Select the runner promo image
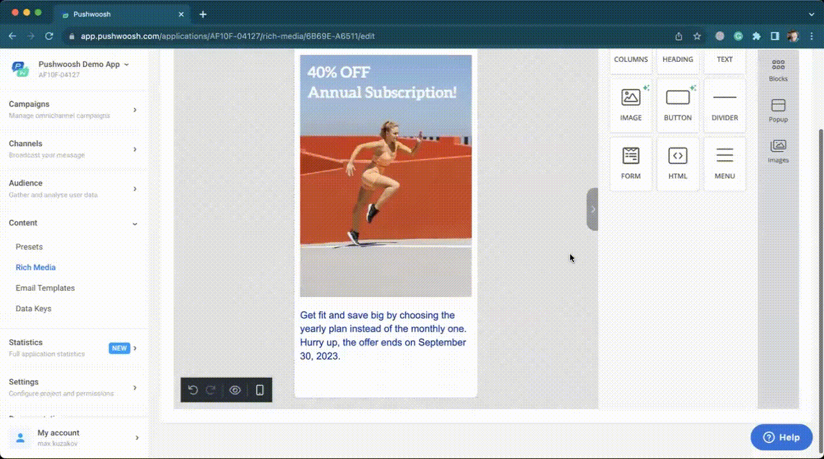 pos(386,176)
